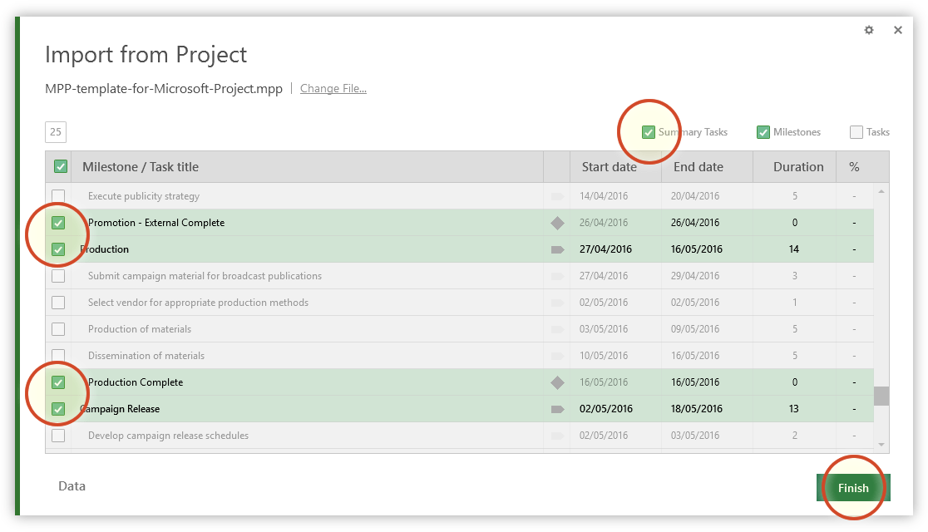Switch to the Data section
The image size is (928, 532).
(x=72, y=485)
